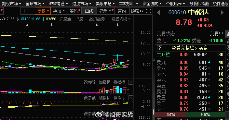Screen dimensions: 229x120
Task: Click diamond marker beside 卖九 row
Action: coord(209,62)
